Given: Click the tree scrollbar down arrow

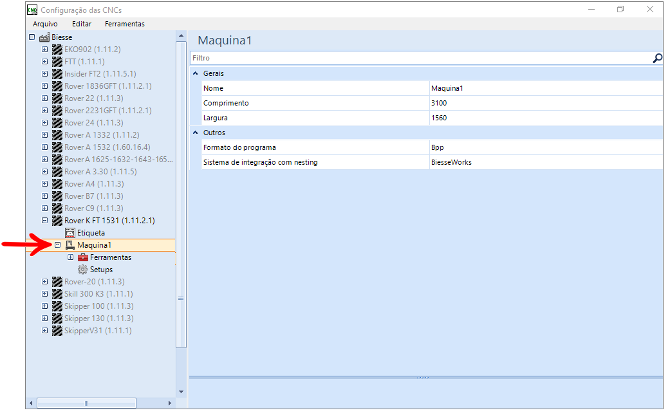Looking at the screenshot, I should pyautogui.click(x=181, y=392).
